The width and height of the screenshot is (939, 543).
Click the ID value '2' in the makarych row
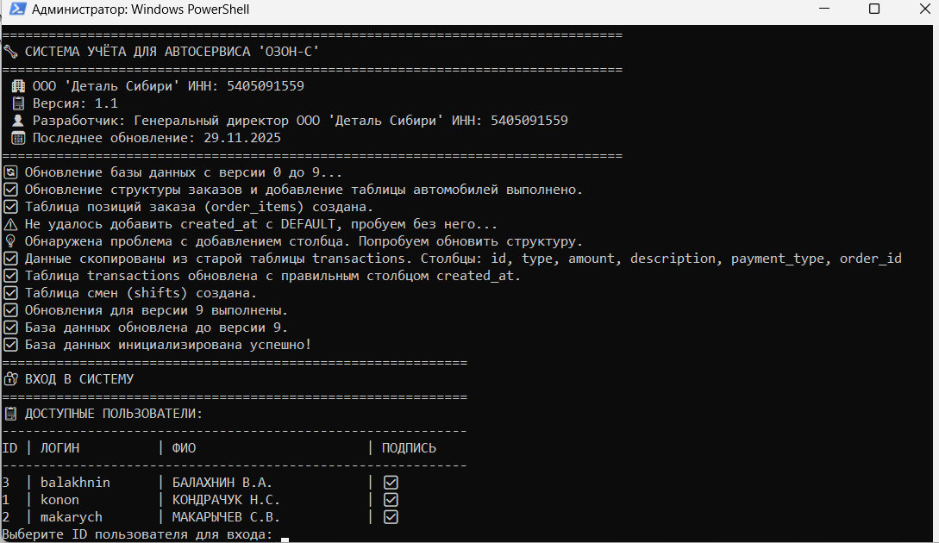(x=5, y=516)
